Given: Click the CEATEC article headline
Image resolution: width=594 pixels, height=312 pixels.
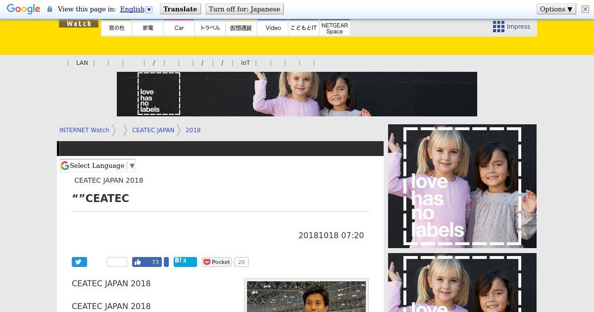Looking at the screenshot, I should coord(100,198).
